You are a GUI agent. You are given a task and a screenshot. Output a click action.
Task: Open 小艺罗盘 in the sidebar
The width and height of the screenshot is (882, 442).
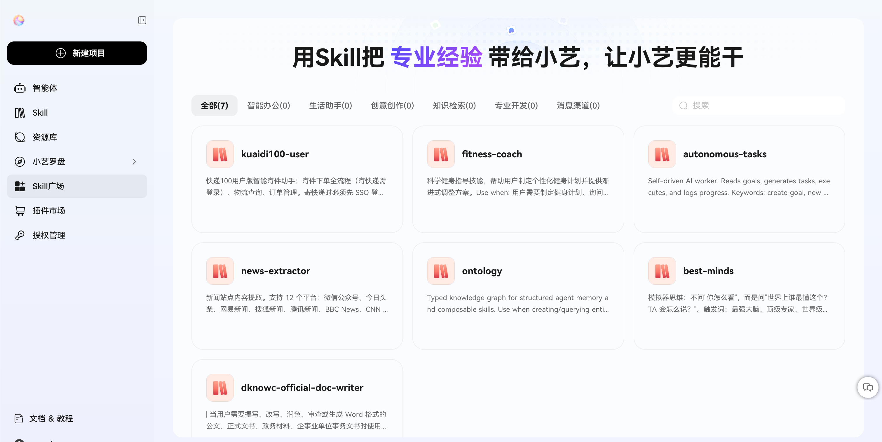pos(77,162)
